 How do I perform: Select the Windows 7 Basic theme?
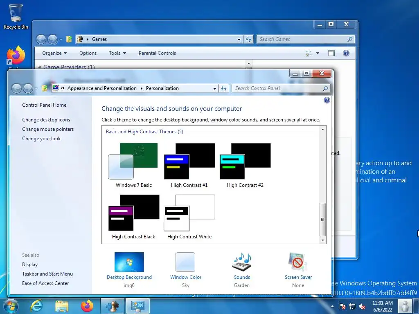click(x=133, y=165)
